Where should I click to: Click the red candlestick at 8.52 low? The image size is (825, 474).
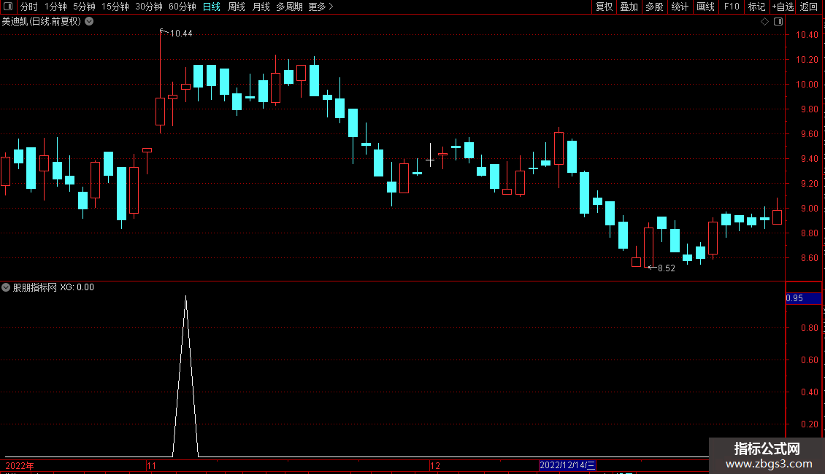(x=649, y=247)
